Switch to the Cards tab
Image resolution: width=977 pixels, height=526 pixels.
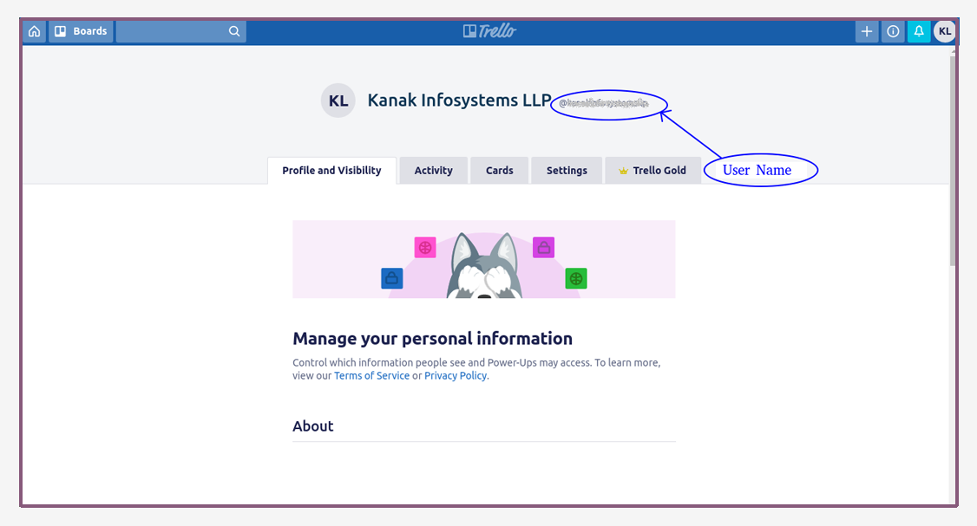click(x=500, y=171)
